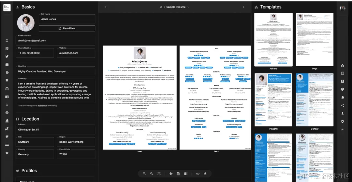This screenshot has height=182, width=352.
Task: Download PDF from bottom toolbar
Action: pyautogui.click(x=205, y=174)
